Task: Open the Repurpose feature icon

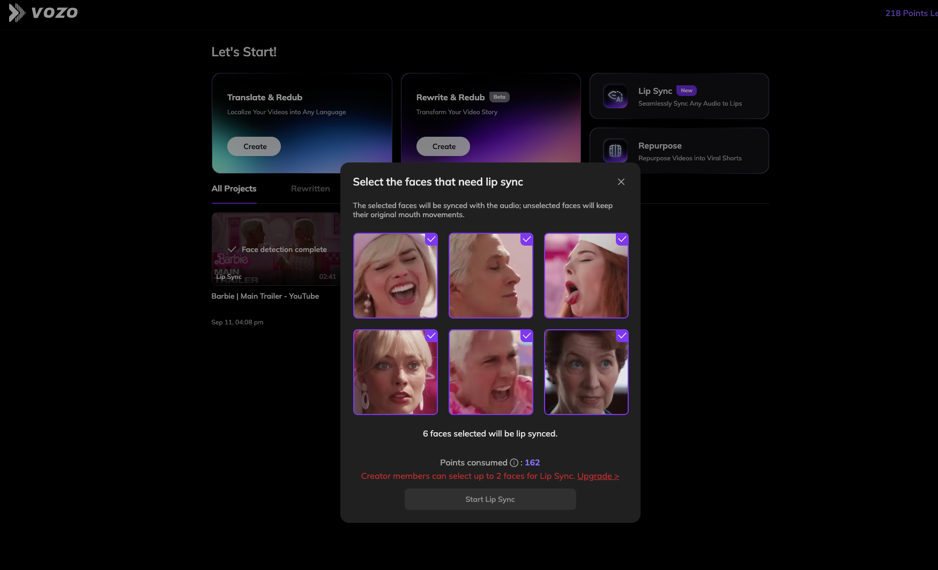Action: [x=615, y=151]
